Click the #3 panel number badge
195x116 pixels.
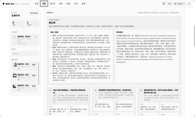[x=141, y=90]
